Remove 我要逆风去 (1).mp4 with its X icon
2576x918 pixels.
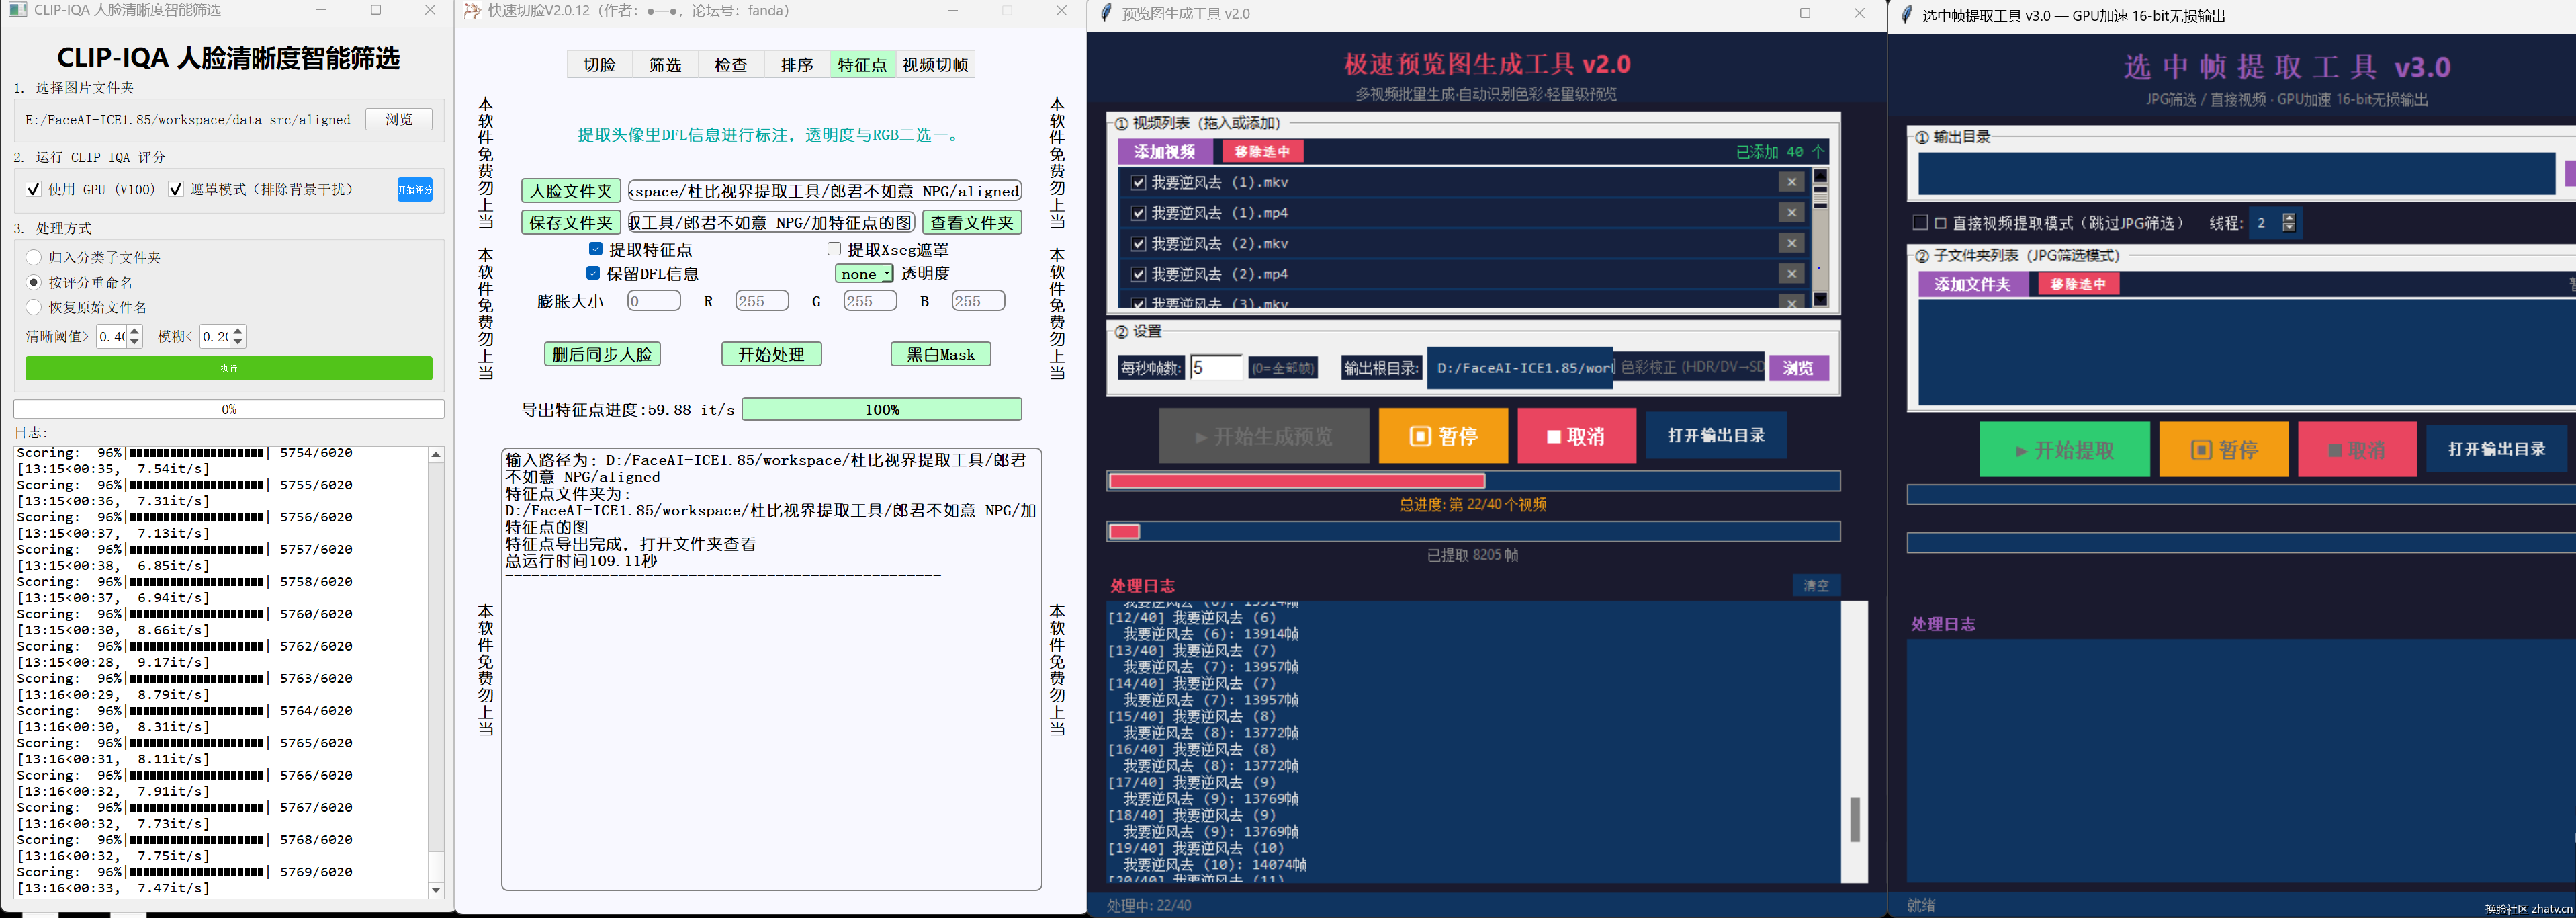[1791, 213]
